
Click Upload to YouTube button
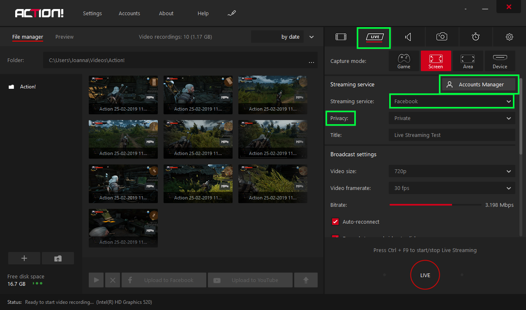point(250,280)
